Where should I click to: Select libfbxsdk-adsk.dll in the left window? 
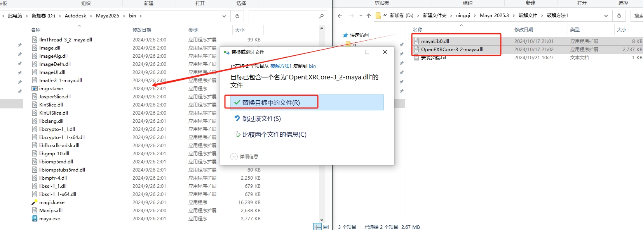click(59, 145)
